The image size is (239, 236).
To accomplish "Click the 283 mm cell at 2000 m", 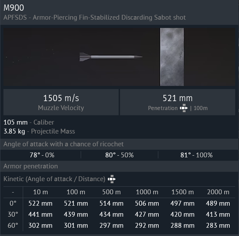I will coord(218,226).
